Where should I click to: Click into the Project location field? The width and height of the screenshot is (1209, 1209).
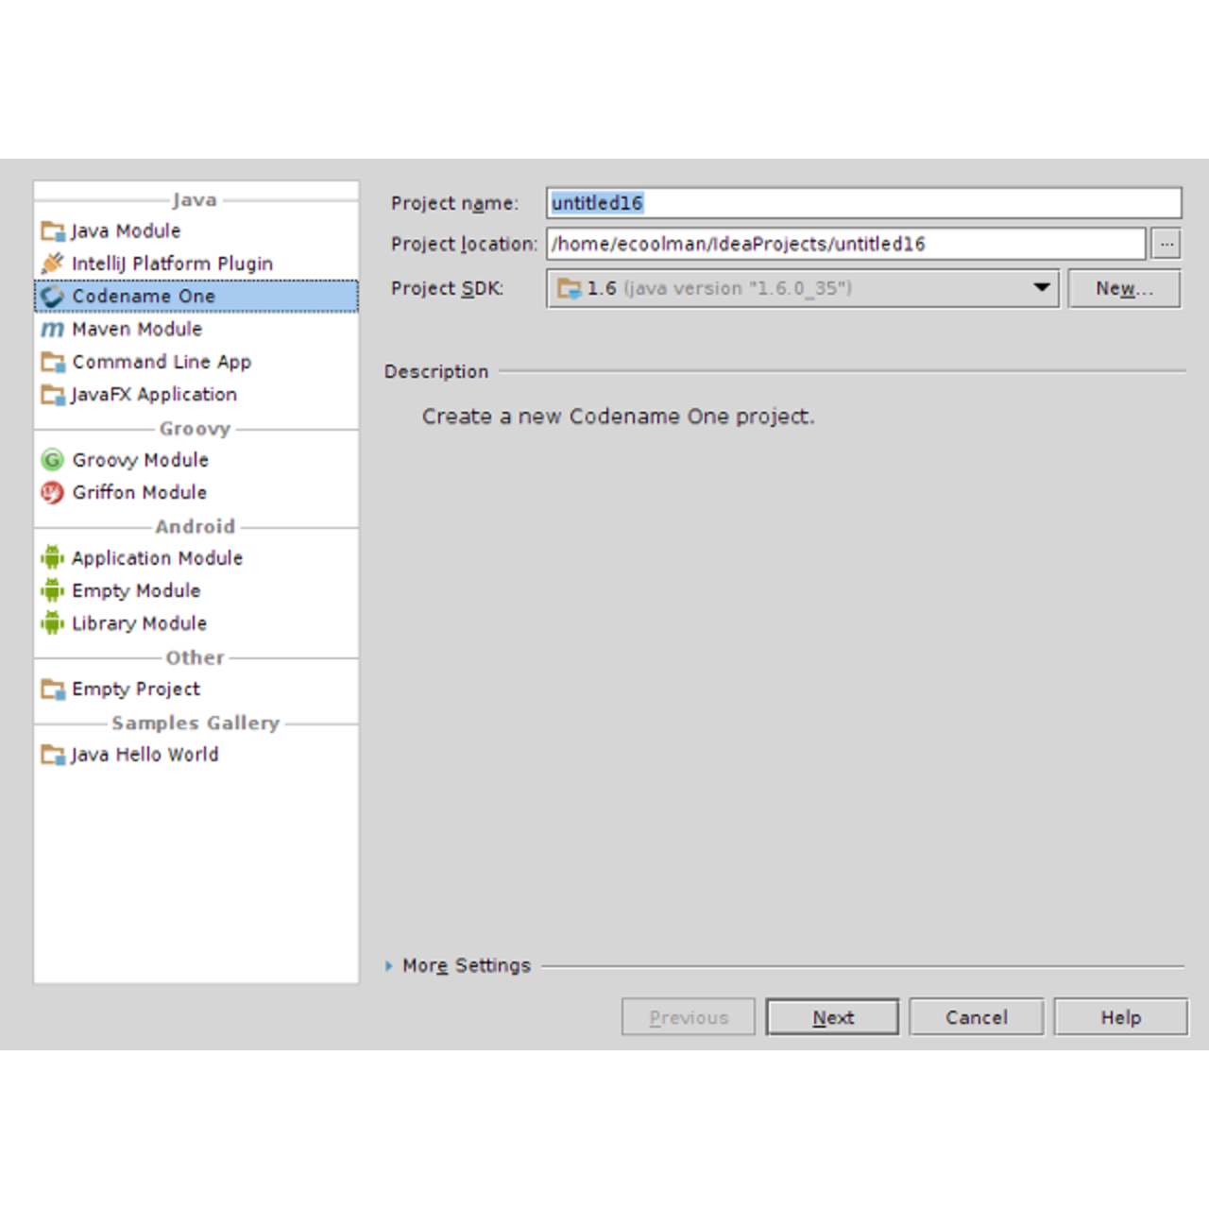pyautogui.click(x=846, y=244)
